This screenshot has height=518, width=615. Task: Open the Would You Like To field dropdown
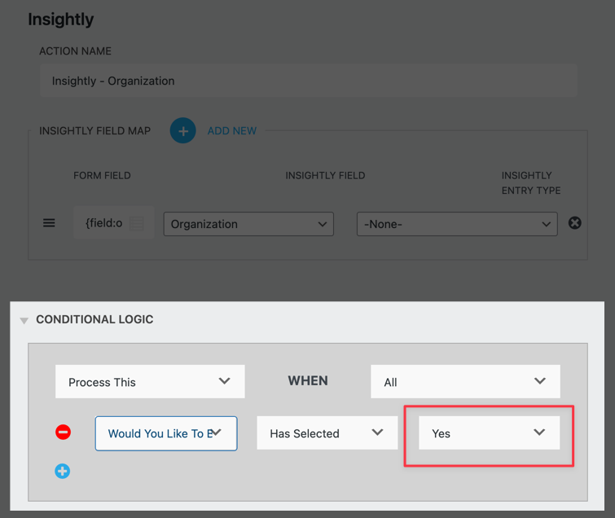[x=166, y=433]
